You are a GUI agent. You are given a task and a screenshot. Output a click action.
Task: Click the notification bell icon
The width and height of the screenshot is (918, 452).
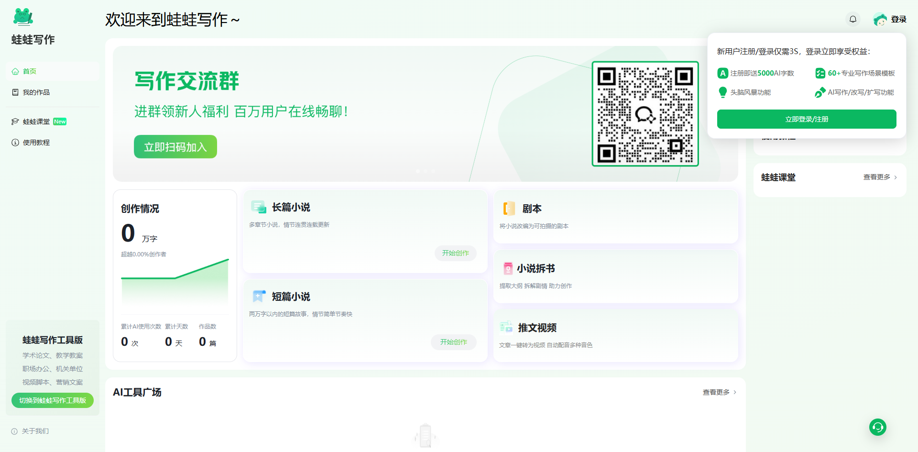852,19
